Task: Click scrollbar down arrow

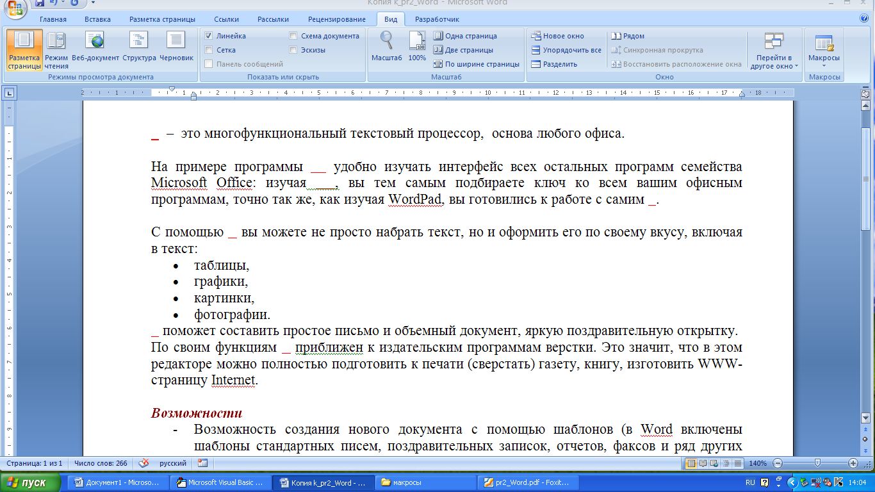Action: pyautogui.click(x=865, y=418)
